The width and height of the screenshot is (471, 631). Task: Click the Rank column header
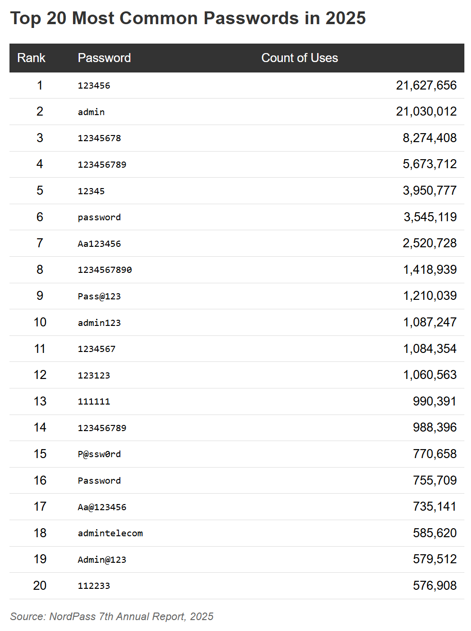pos(31,58)
